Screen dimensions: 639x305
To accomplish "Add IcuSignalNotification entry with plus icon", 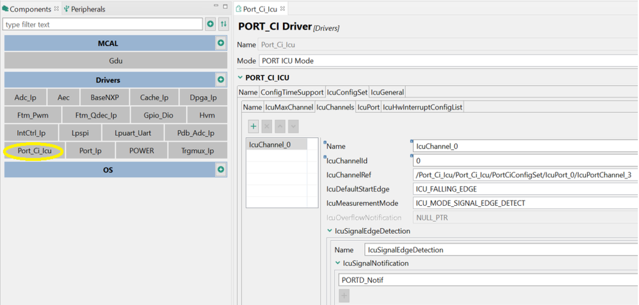I will pyautogui.click(x=344, y=295).
